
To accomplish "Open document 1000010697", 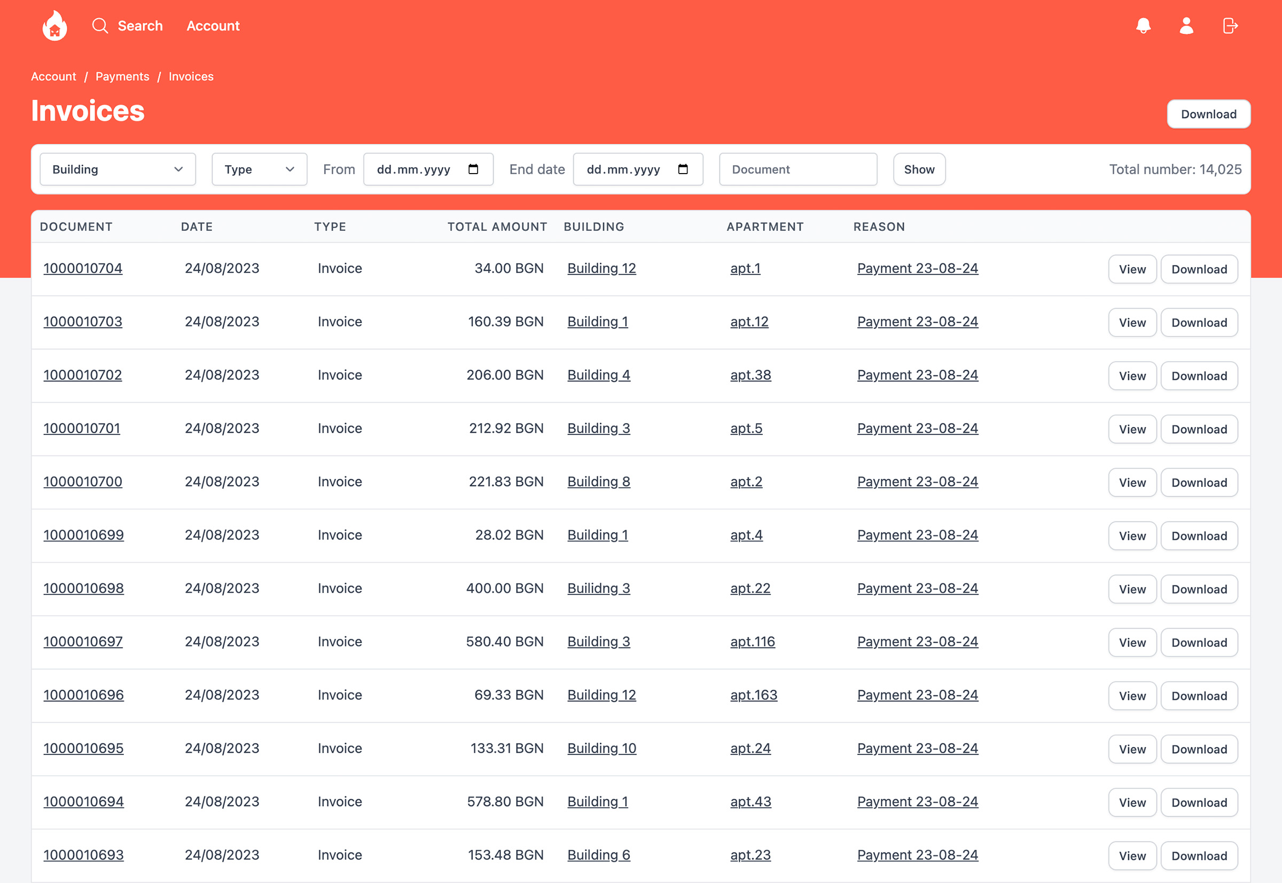I will pos(83,642).
